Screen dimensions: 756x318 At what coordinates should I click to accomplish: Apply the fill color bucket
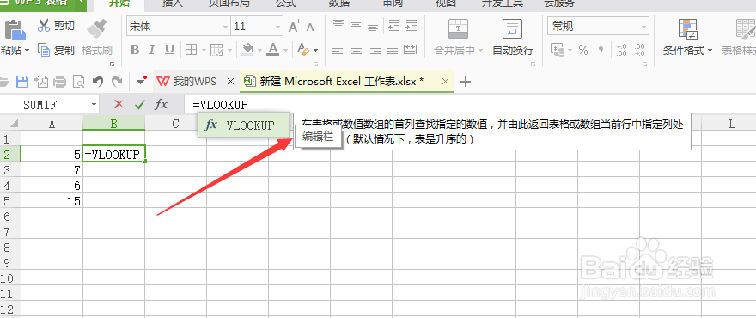247,50
